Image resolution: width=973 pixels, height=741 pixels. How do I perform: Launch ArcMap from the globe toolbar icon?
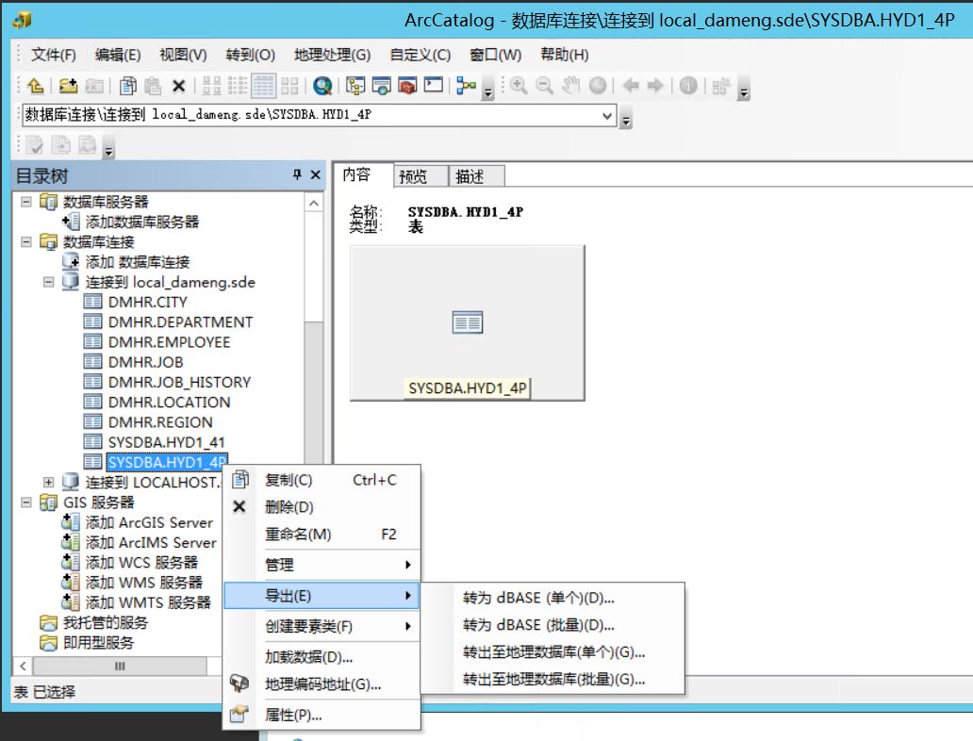pos(322,86)
